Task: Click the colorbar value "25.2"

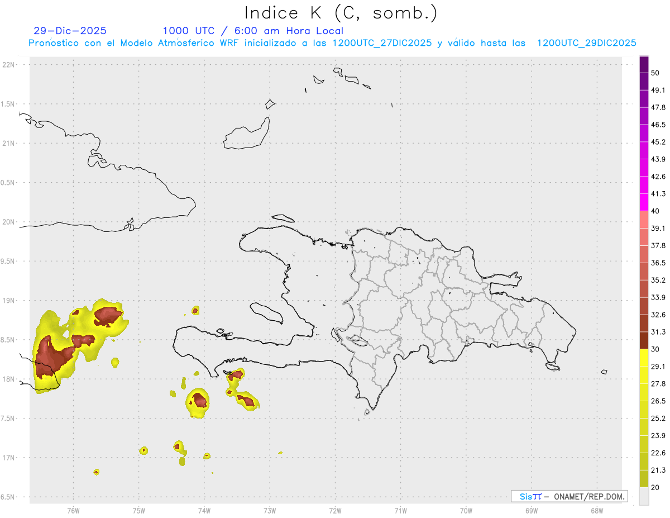Action: tap(658, 419)
